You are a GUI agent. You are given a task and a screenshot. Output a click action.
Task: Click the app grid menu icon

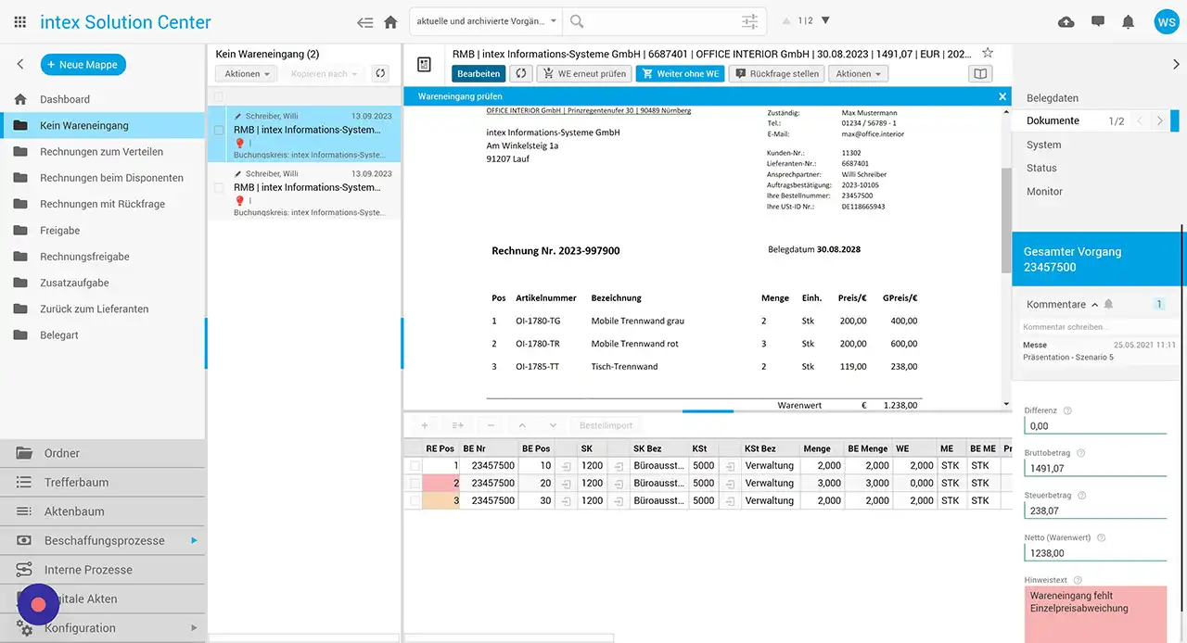click(x=19, y=21)
